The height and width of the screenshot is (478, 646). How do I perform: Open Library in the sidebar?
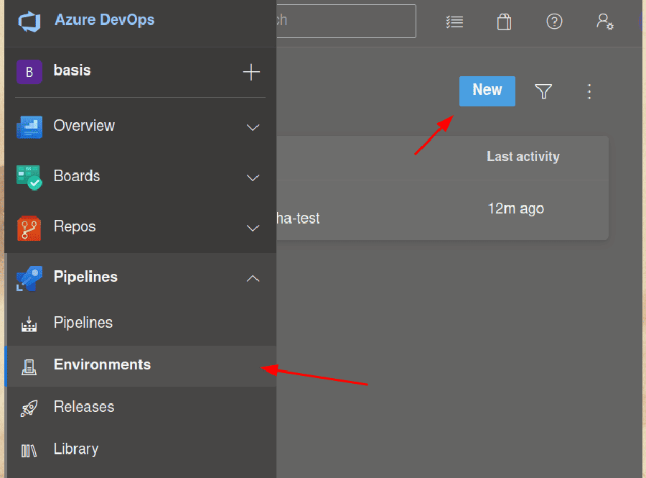[76, 449]
